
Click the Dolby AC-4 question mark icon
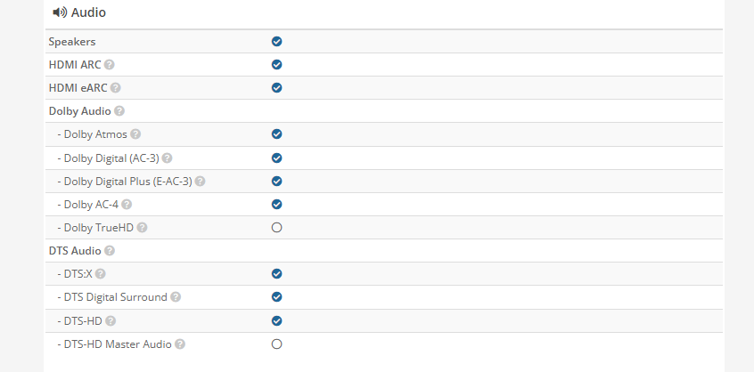[127, 205]
